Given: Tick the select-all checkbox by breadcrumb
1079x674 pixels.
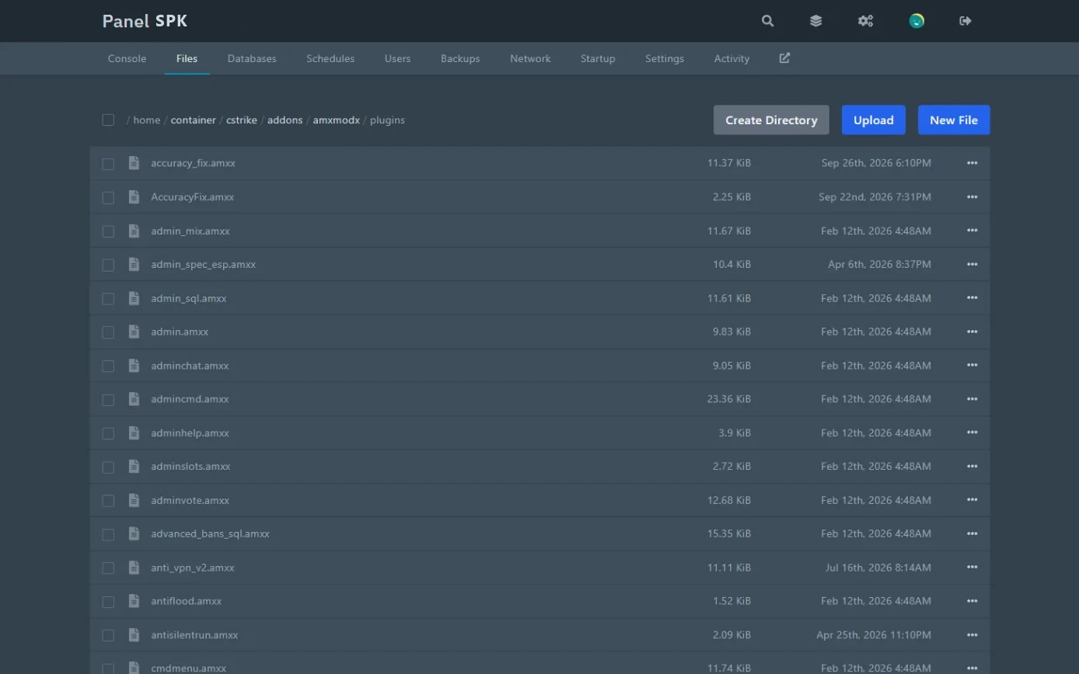Looking at the screenshot, I should pos(108,120).
